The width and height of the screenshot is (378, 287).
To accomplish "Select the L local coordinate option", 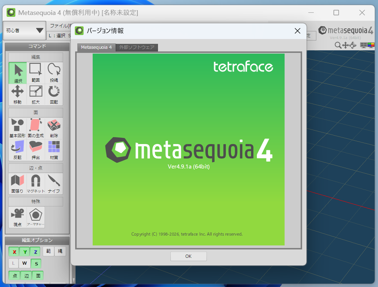I will coord(13,263).
